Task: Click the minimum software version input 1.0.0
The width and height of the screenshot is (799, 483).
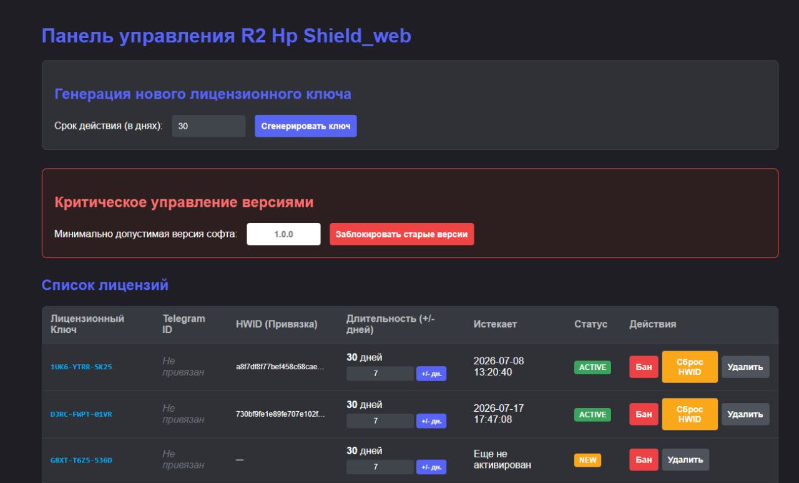Action: (284, 234)
